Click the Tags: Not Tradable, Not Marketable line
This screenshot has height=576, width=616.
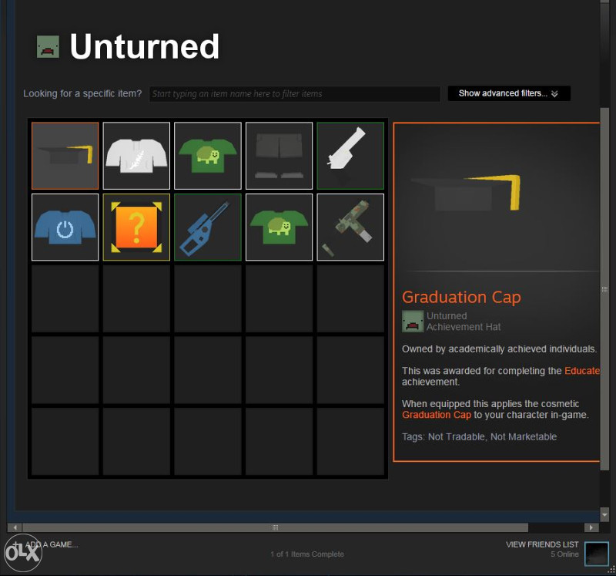(479, 436)
